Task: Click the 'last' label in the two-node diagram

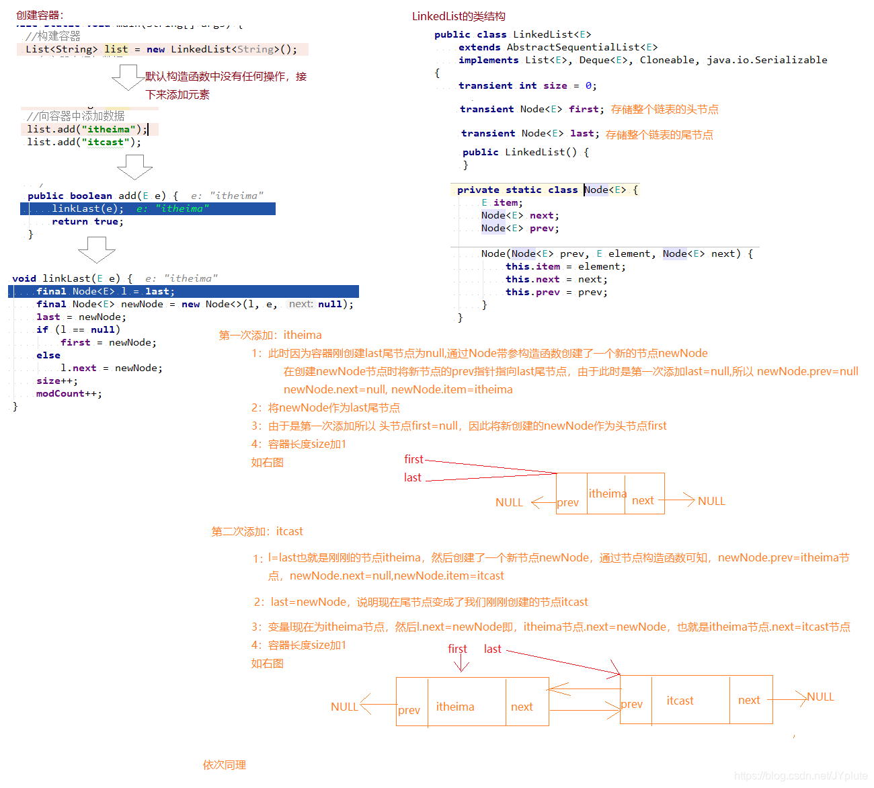Action: tap(493, 649)
